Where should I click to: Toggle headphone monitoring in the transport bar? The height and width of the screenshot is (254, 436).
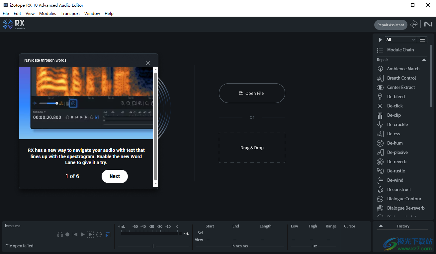click(x=60, y=234)
